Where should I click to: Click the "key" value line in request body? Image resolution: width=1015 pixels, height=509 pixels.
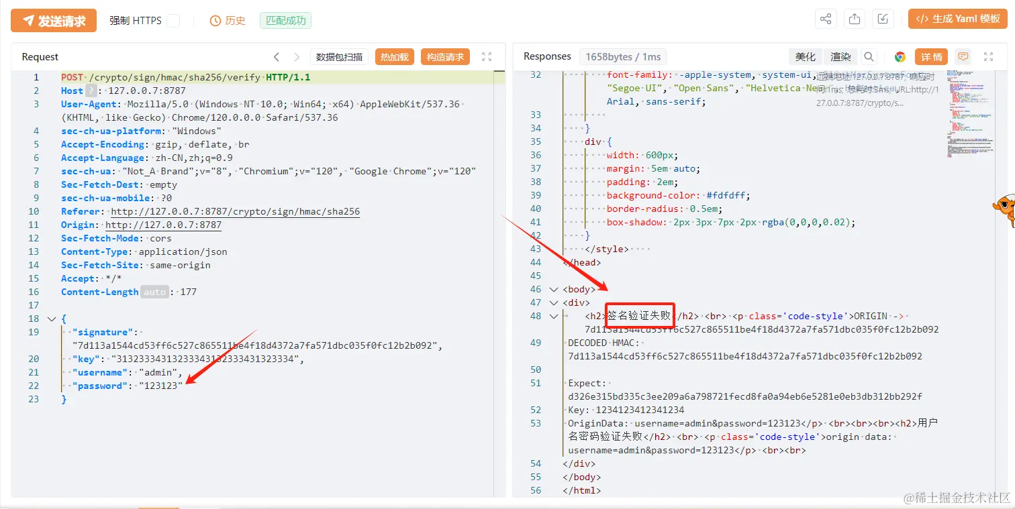(x=188, y=359)
